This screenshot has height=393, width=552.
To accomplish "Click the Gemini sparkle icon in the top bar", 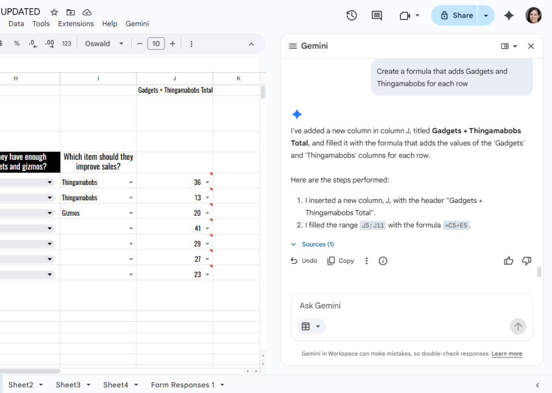I will point(508,15).
